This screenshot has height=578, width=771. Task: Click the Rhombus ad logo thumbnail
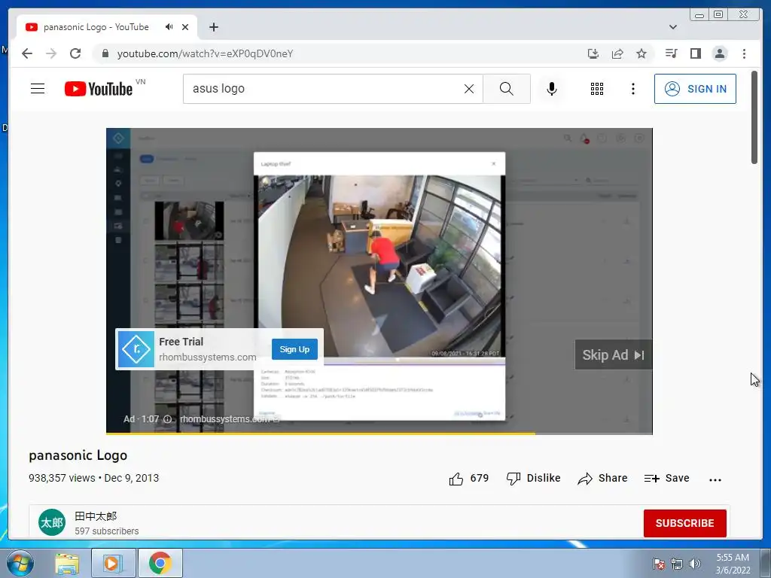[x=136, y=349]
